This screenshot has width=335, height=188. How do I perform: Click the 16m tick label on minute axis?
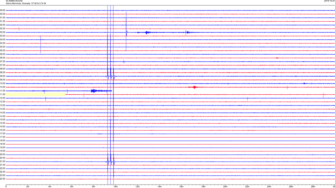[x=181, y=187]
